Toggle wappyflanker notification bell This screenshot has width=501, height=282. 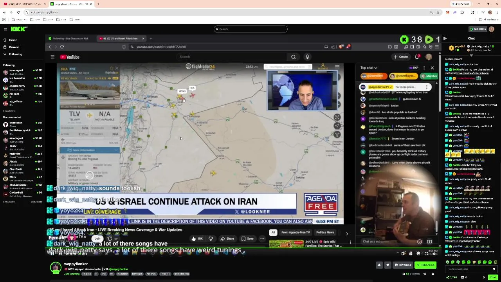click(379, 265)
